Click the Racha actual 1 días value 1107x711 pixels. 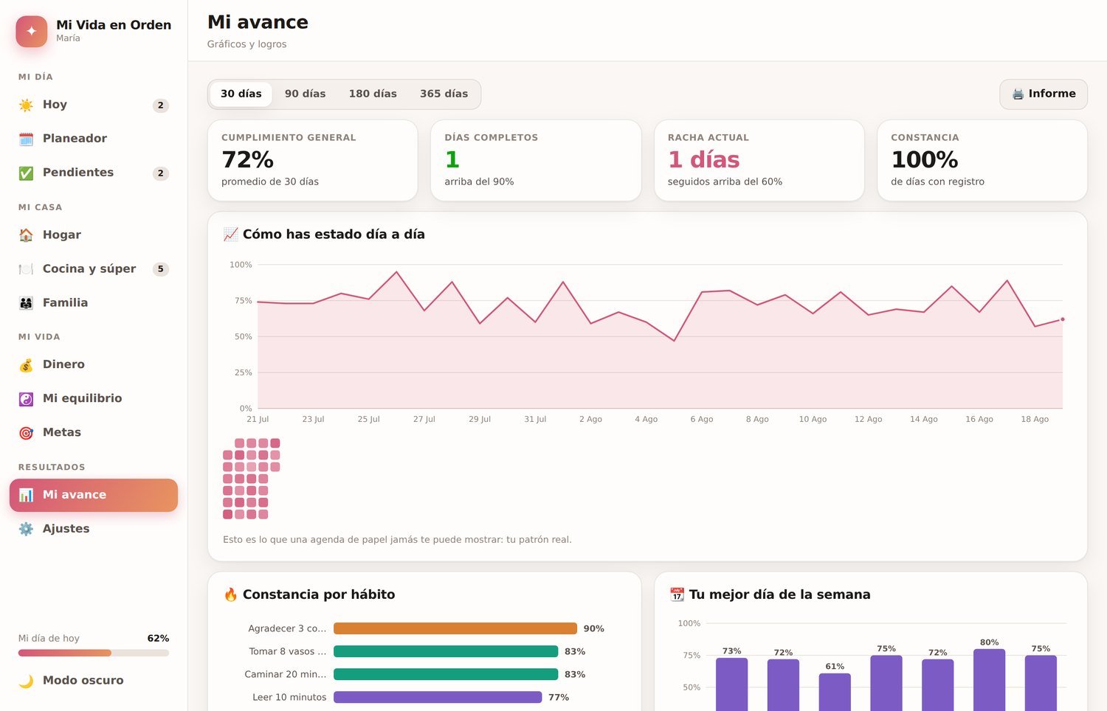point(703,159)
